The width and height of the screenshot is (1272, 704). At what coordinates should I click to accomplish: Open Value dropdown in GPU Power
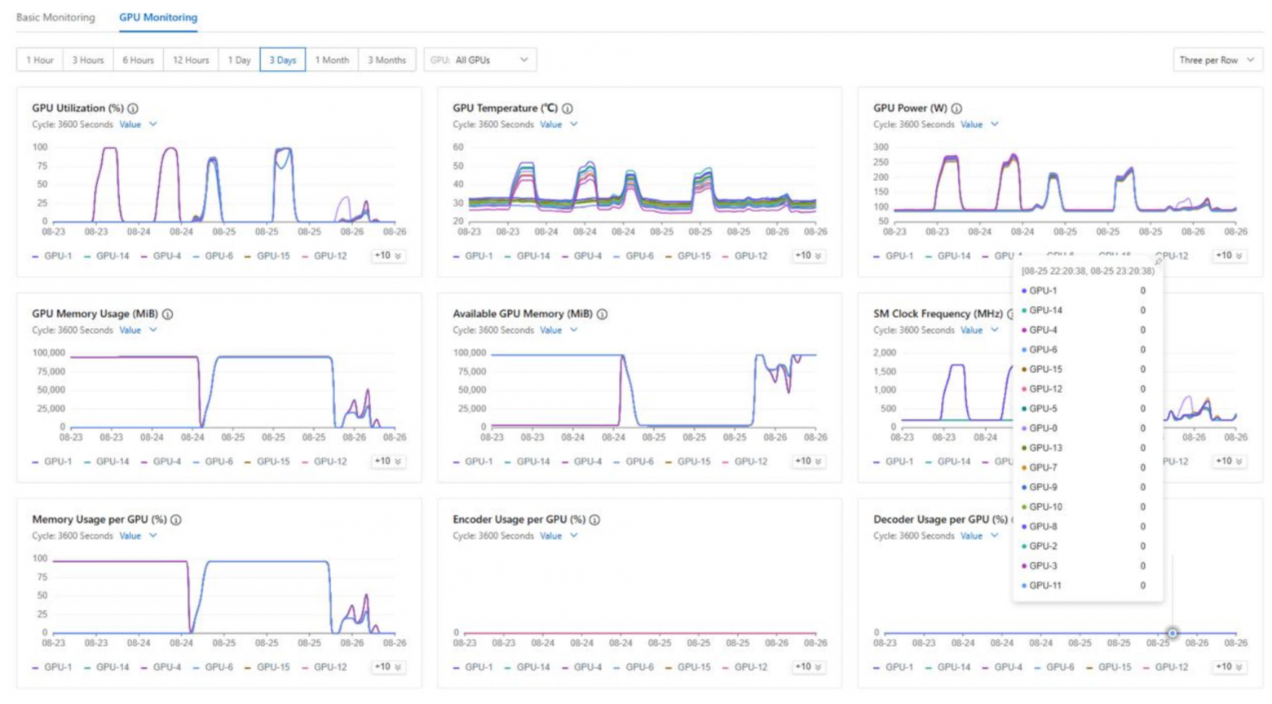tap(979, 124)
